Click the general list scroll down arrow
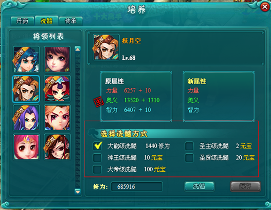This screenshot has height=210, width=271. [x=78, y=191]
